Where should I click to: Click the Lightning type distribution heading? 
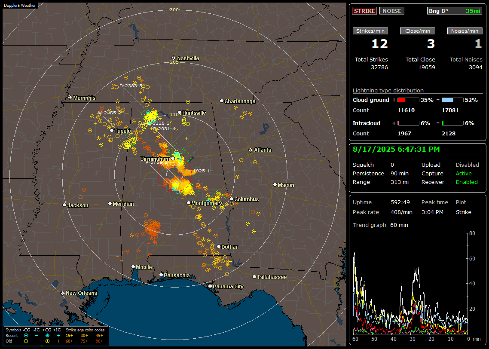388,90
